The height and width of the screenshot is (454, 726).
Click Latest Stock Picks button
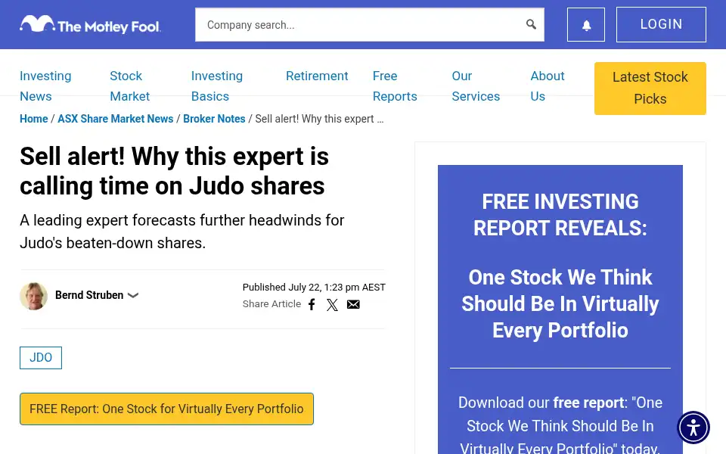pos(650,88)
